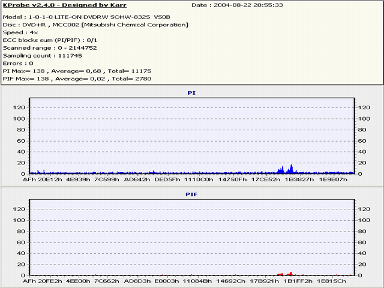384x288 pixels.
Task: Click the 4EE00h label on the PIF axis
Action: (78, 281)
